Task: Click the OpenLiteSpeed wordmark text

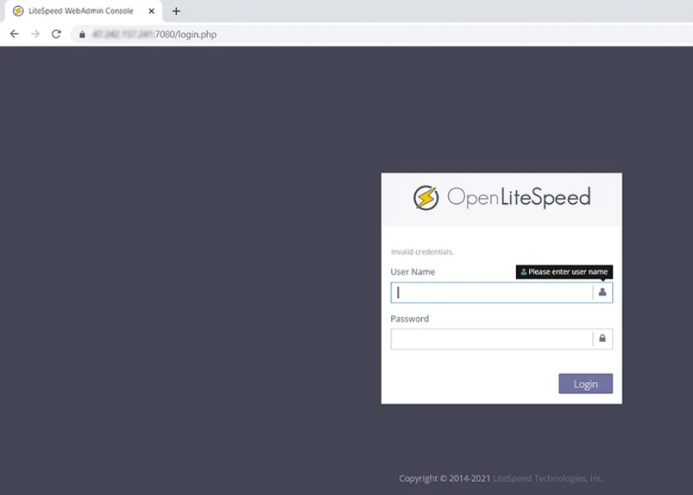Action: coord(519,197)
